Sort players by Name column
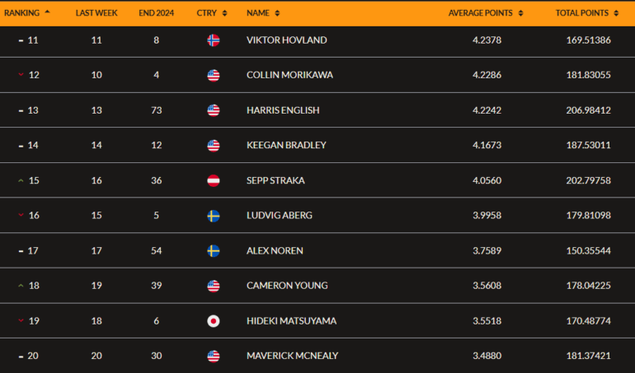The image size is (635, 373). click(262, 13)
